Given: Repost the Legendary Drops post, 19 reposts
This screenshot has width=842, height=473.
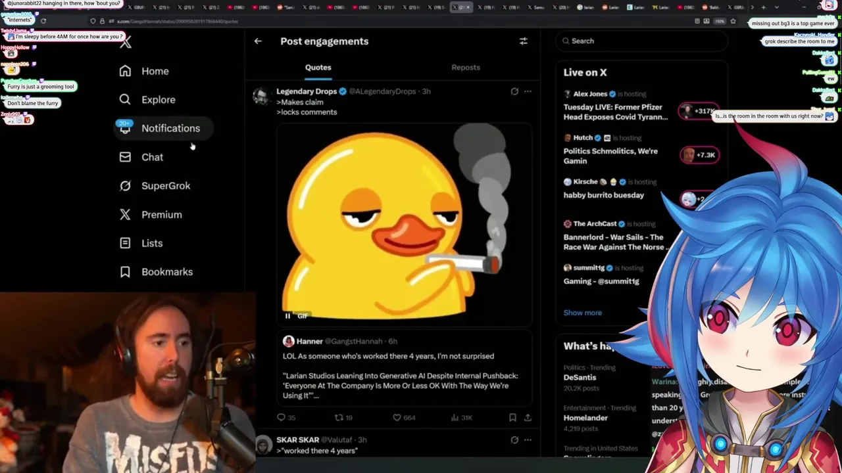Looking at the screenshot, I should click(344, 418).
